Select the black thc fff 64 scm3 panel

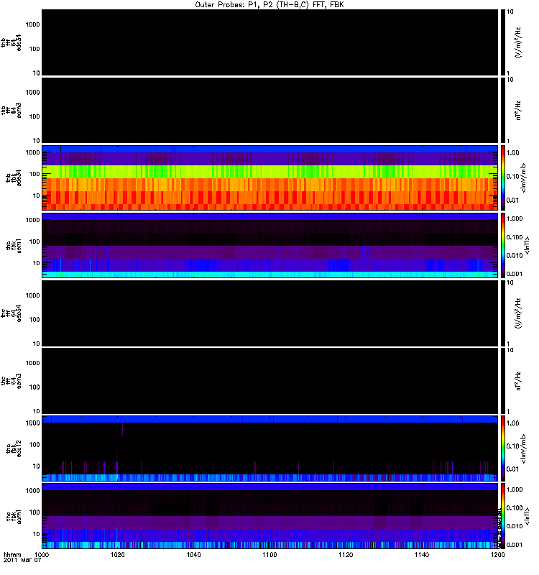[269, 381]
